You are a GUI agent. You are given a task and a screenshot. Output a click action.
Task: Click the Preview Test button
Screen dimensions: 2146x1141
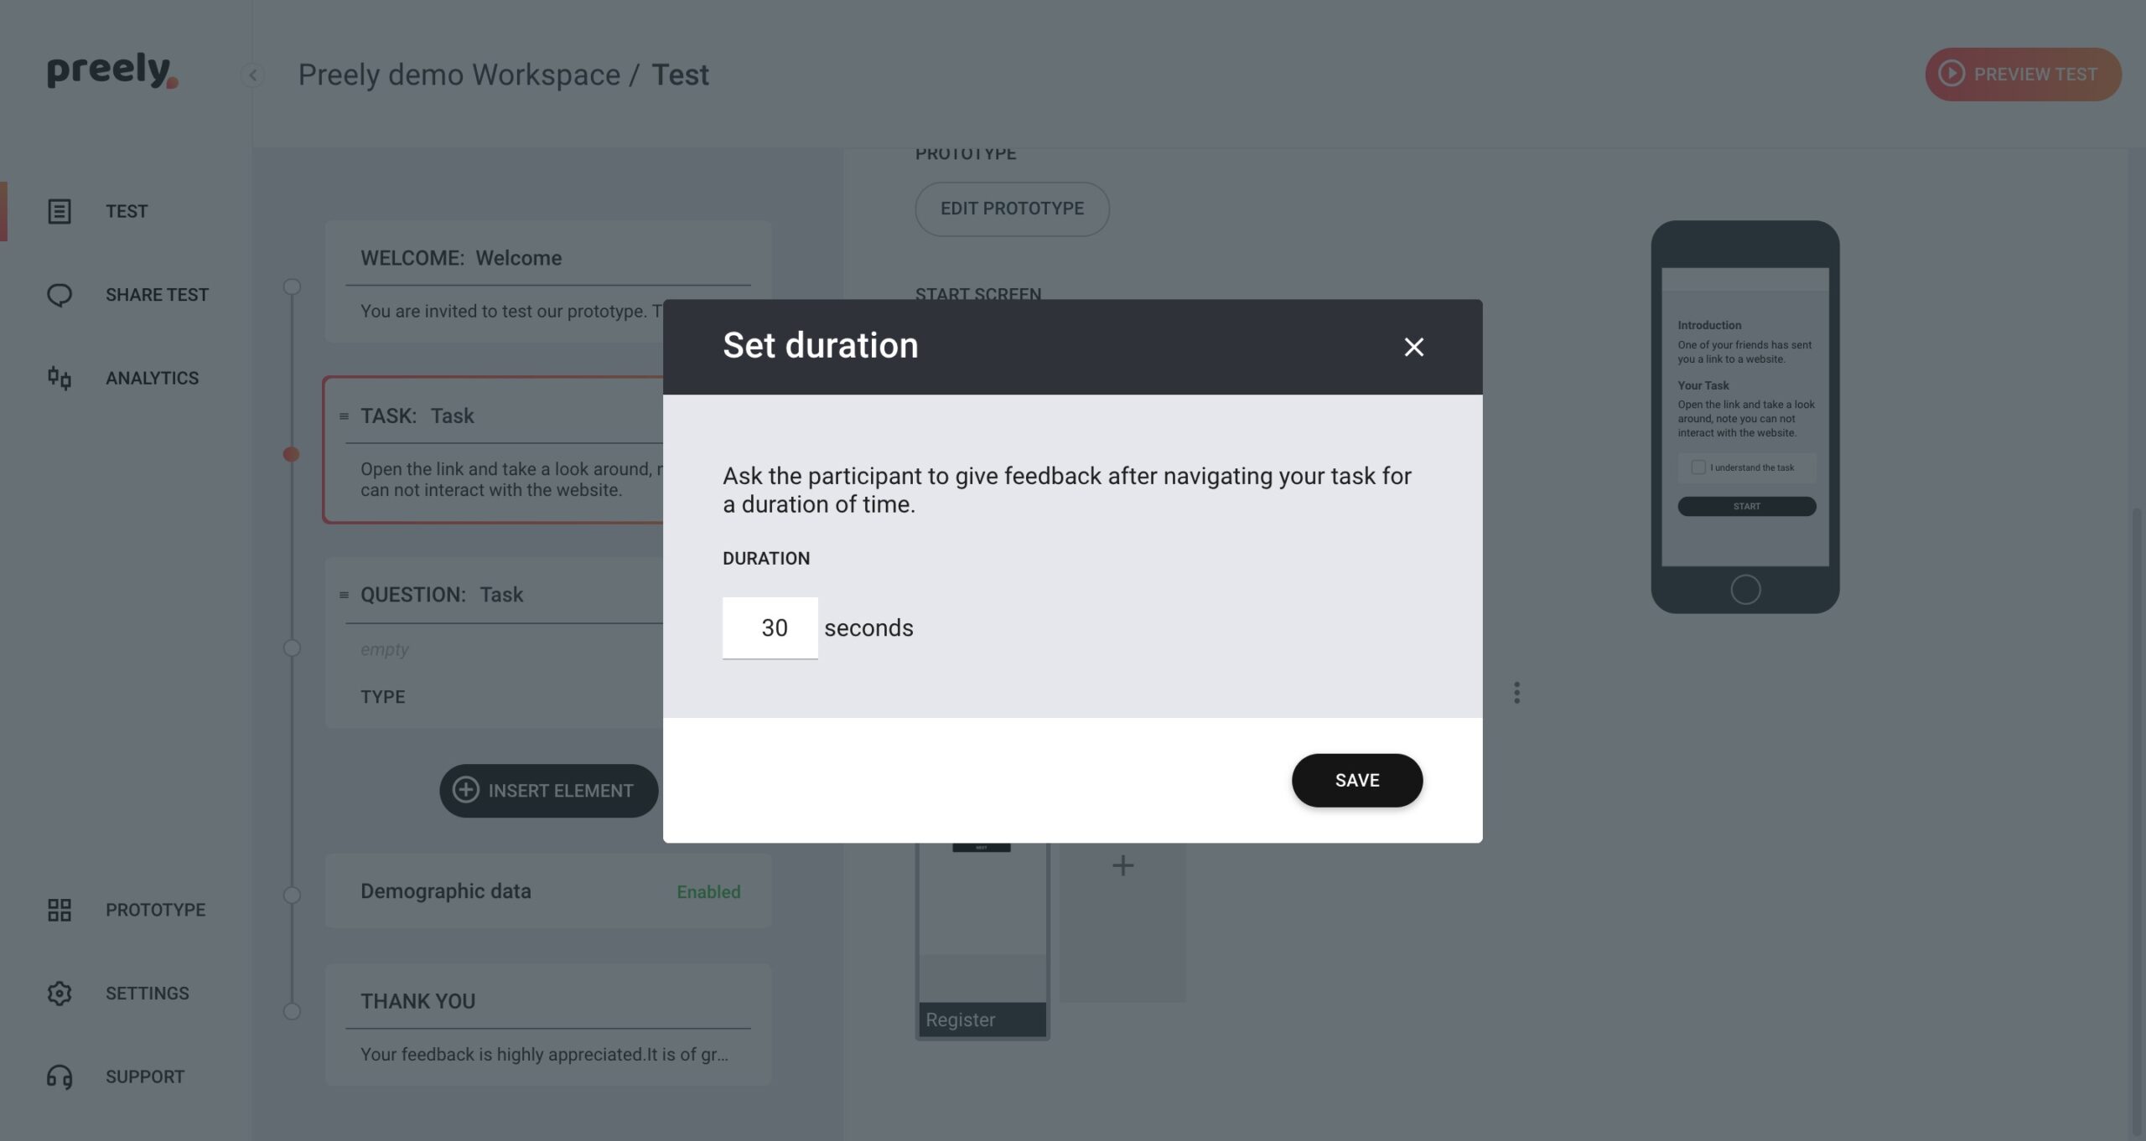coord(2023,74)
